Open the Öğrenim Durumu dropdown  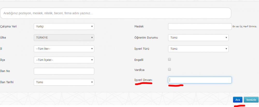coord(198,38)
